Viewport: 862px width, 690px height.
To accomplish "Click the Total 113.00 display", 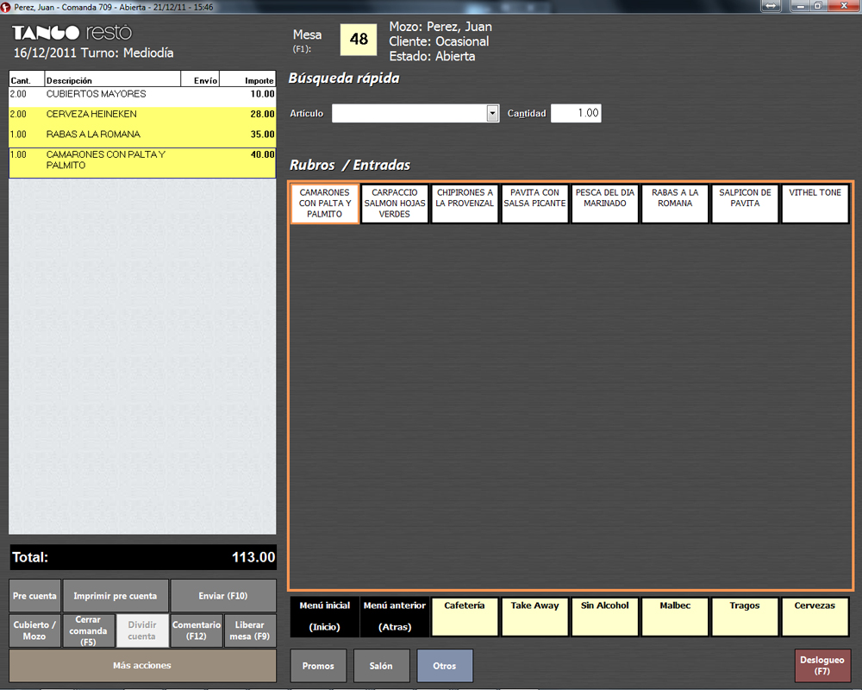I will click(143, 557).
